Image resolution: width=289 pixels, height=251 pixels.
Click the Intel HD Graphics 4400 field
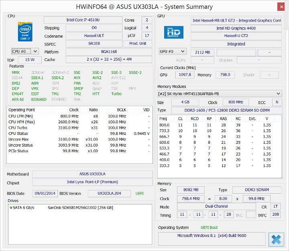(236, 28)
